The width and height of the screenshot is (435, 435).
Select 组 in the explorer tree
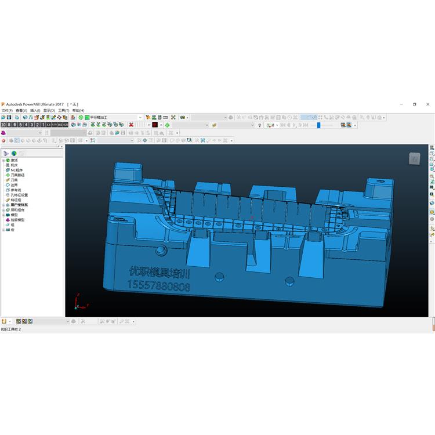pos(13,225)
